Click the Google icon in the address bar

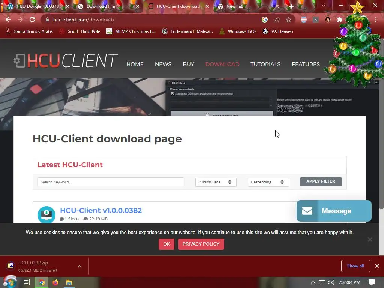coord(265,19)
